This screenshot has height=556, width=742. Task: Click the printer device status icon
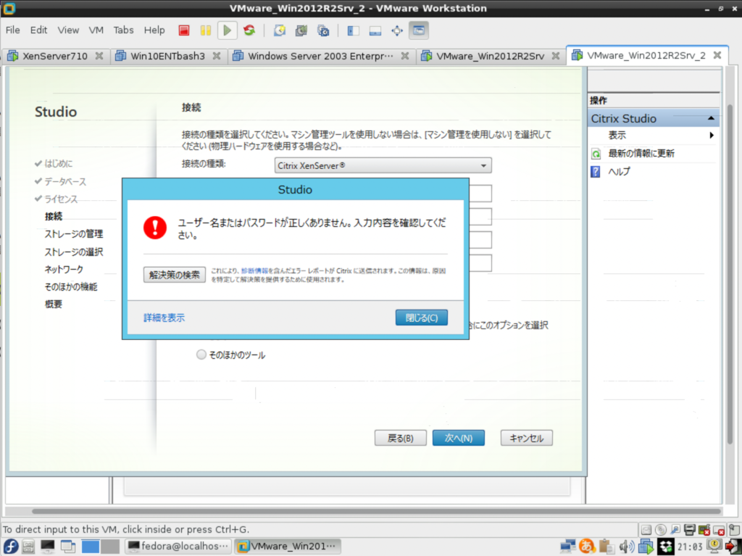point(690,529)
